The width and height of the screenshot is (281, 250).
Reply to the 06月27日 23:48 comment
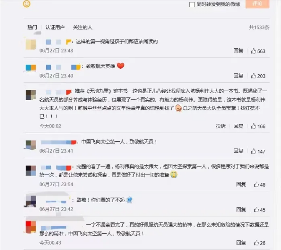pyautogui.click(x=238, y=51)
